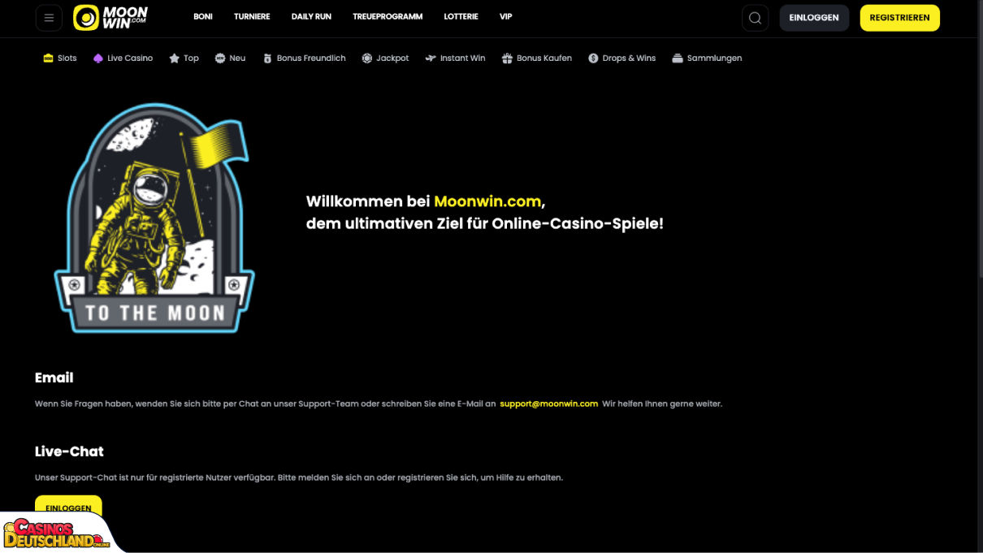The image size is (983, 553).
Task: Click text 'dem ultimativen Ziel für Online-Casino-Spiele!'
Action: coord(485,223)
